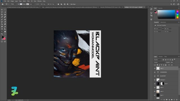
Task: Click the add layer style fx icon
Action: click(164, 100)
